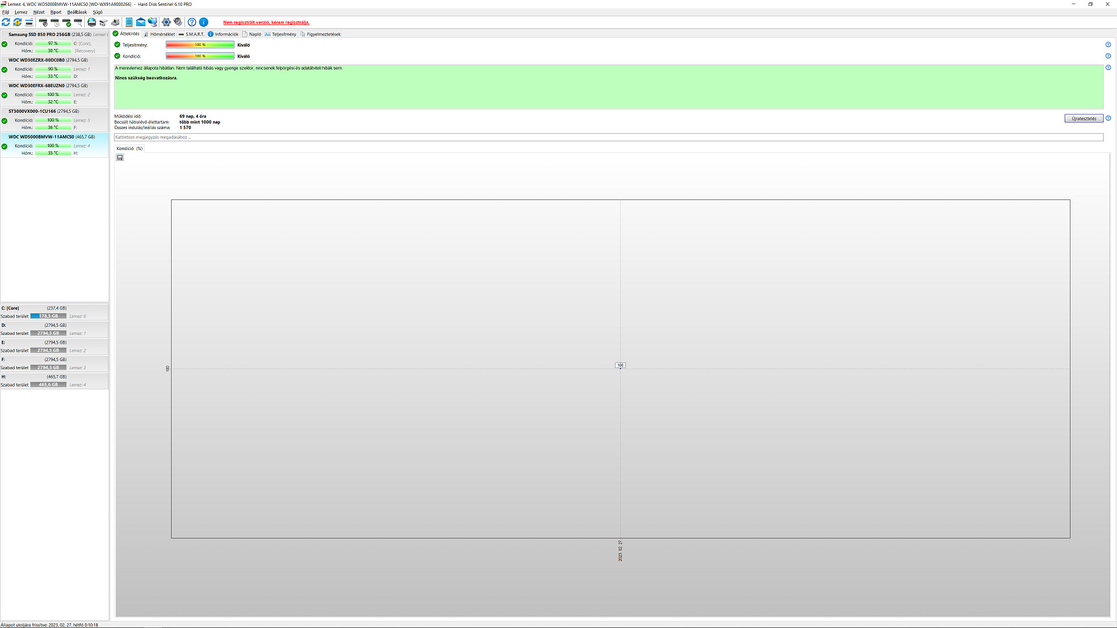Click the unregistered version registration link
The width and height of the screenshot is (1117, 628).
[266, 23]
